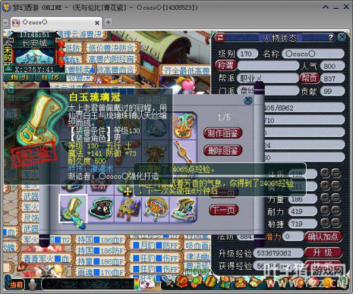Increase 魔力 with its plus button
The height and width of the screenshot is (294, 353).
coord(325,186)
